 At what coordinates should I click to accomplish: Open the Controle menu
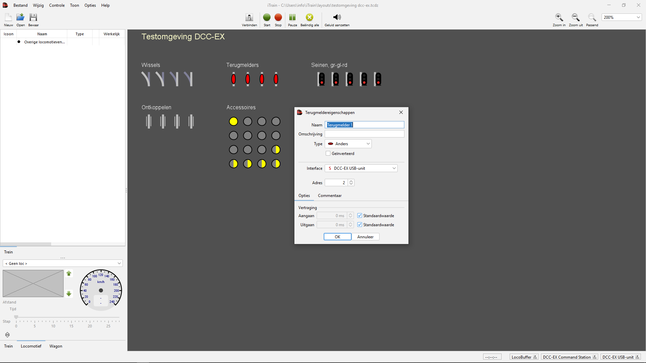(57, 5)
